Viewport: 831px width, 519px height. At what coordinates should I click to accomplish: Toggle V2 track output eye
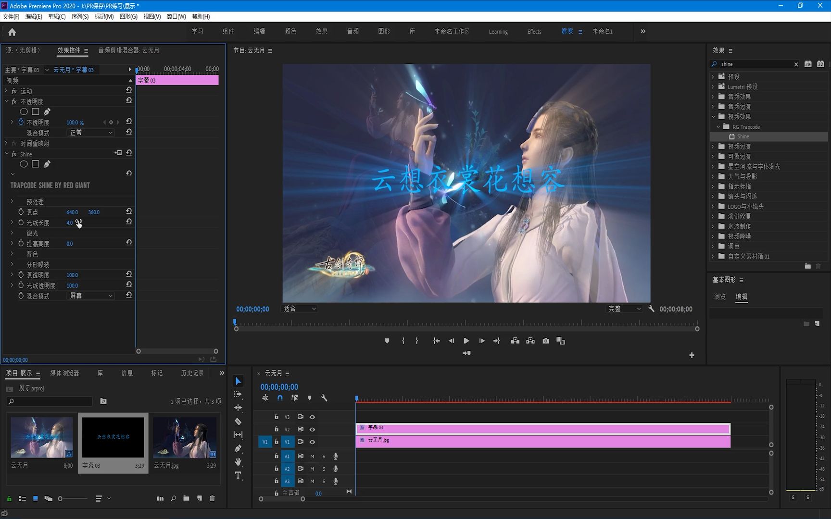click(x=312, y=429)
